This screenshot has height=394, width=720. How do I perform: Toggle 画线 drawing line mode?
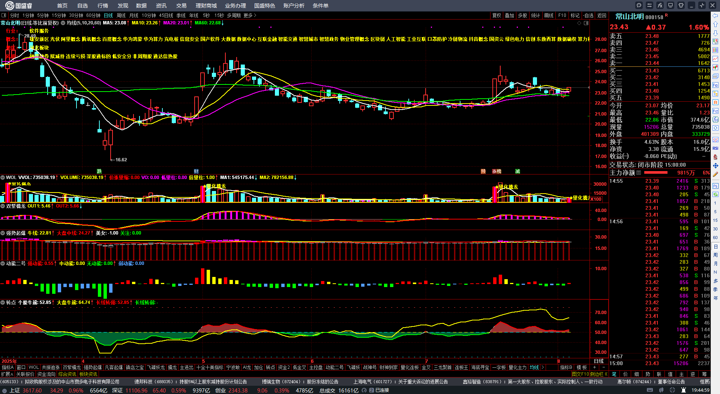549,15
